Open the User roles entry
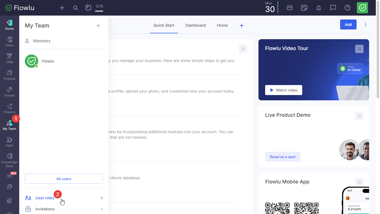The width and height of the screenshot is (380, 214). 64,198
